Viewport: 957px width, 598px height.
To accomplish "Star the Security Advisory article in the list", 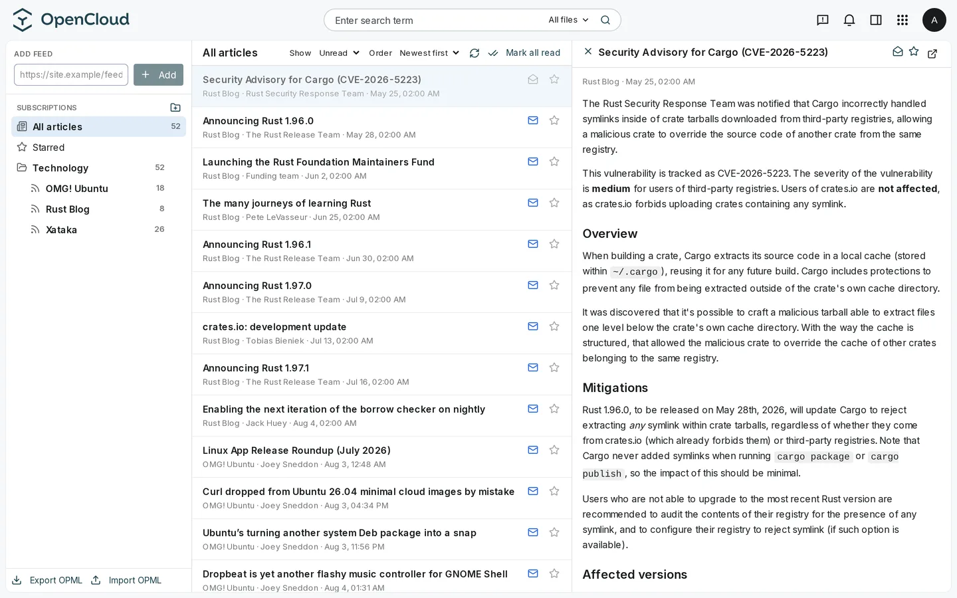I will point(554,79).
